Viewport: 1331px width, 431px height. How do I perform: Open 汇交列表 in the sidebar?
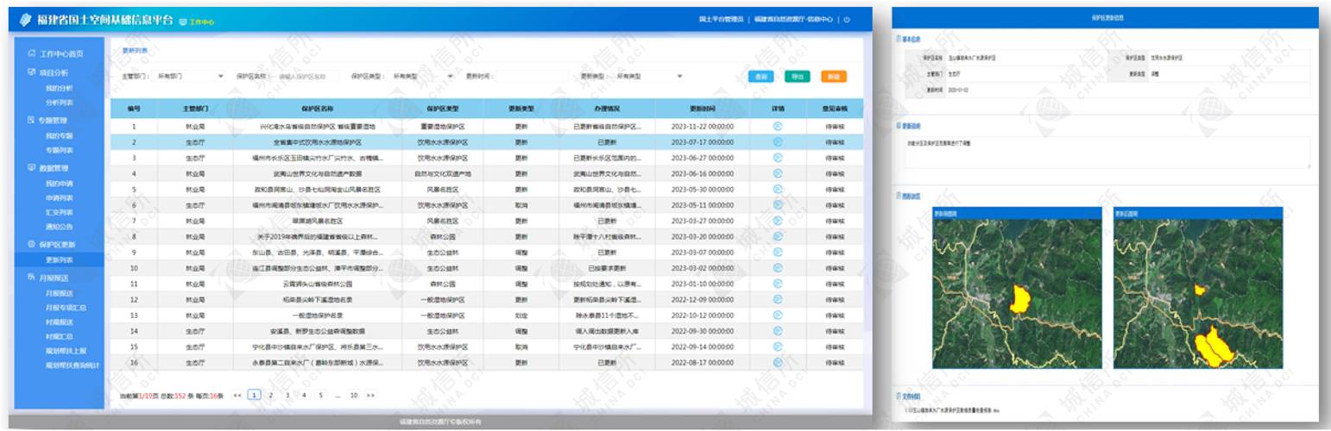60,212
